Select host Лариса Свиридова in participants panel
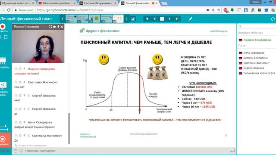The height and width of the screenshot is (155, 276). tap(257, 40)
